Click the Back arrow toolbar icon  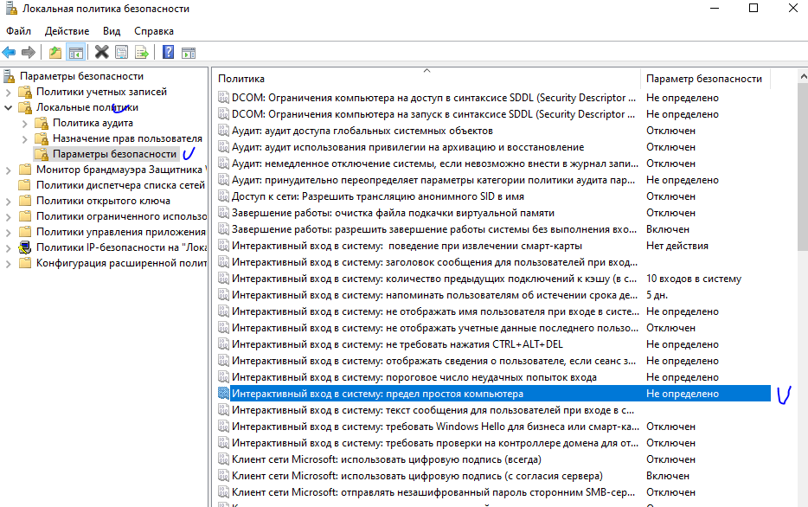(10, 53)
